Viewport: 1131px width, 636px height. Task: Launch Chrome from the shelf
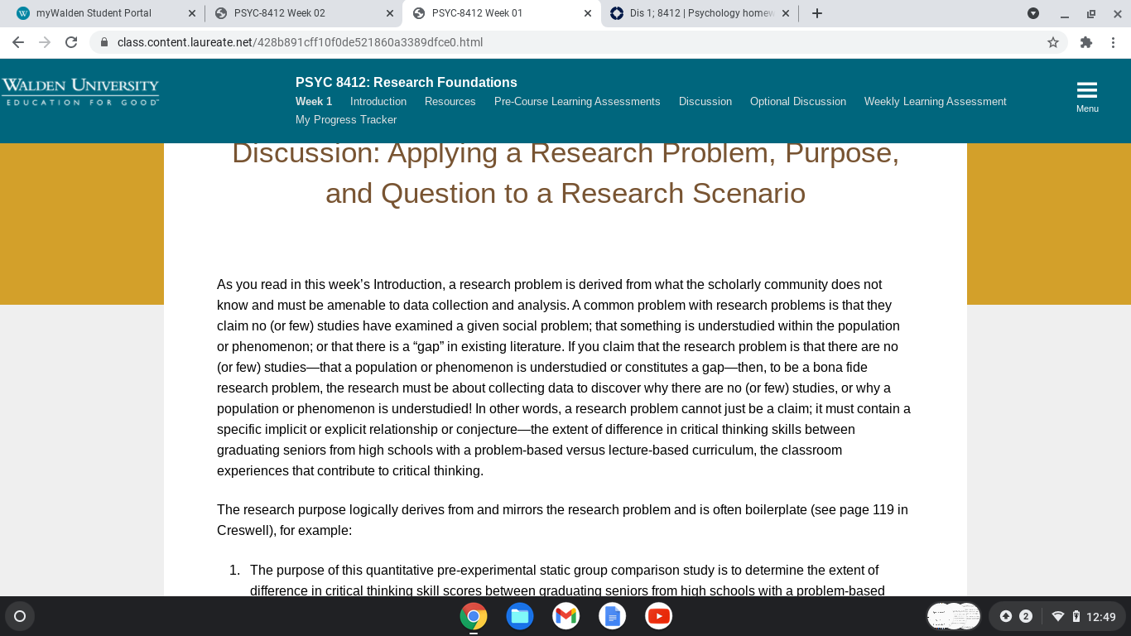474,616
